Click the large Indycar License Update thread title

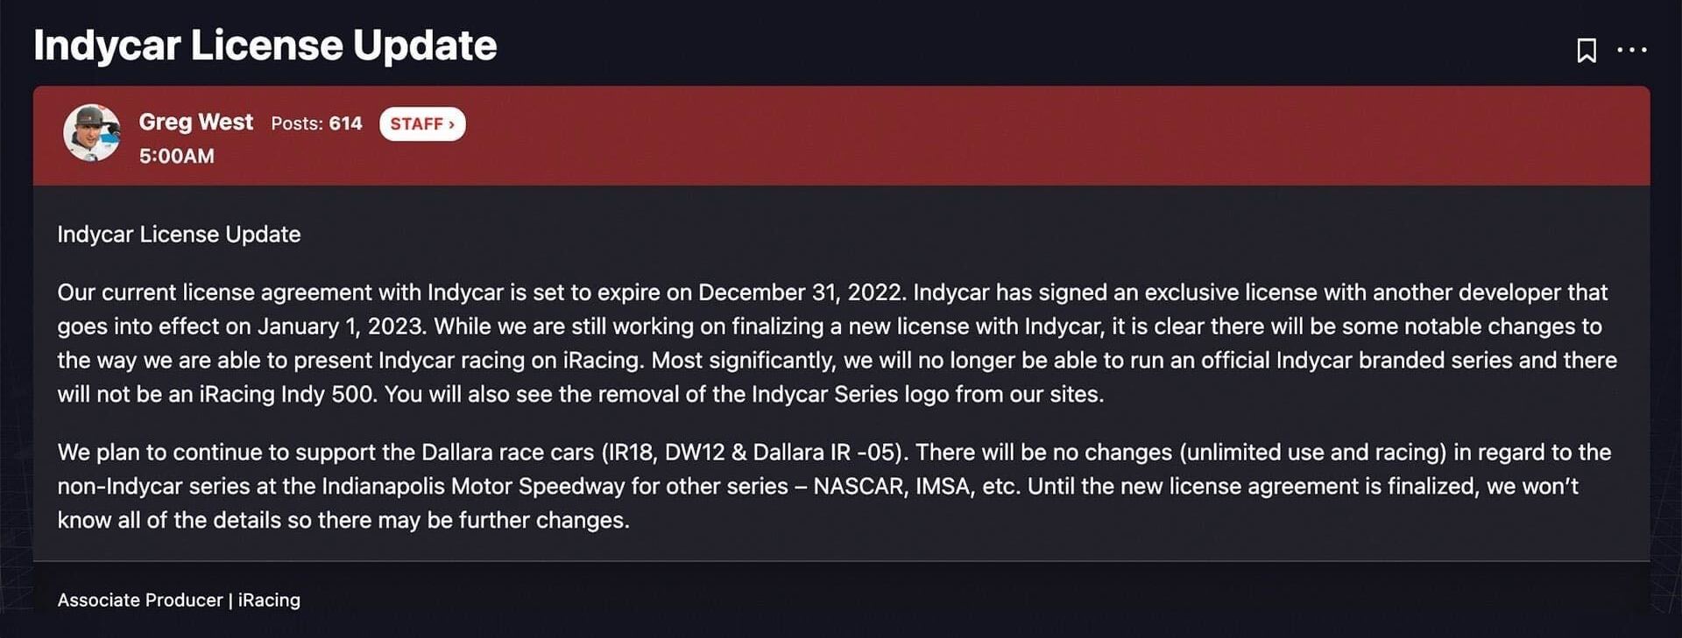pos(265,46)
